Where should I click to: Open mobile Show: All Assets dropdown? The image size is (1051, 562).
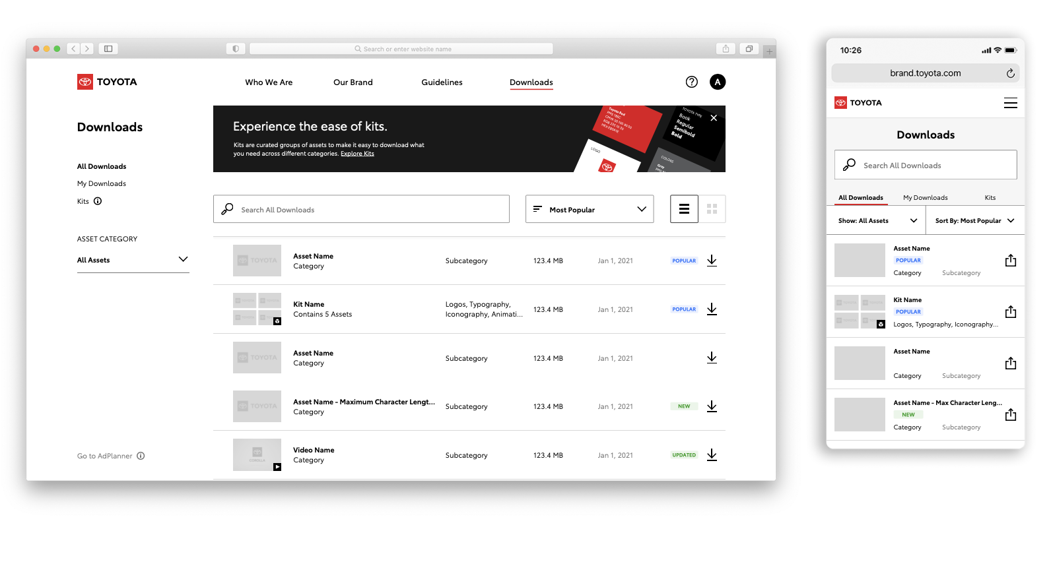point(877,220)
